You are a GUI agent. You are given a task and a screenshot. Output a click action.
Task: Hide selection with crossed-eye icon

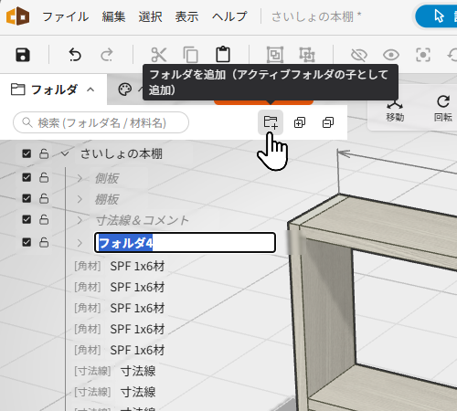tap(359, 55)
